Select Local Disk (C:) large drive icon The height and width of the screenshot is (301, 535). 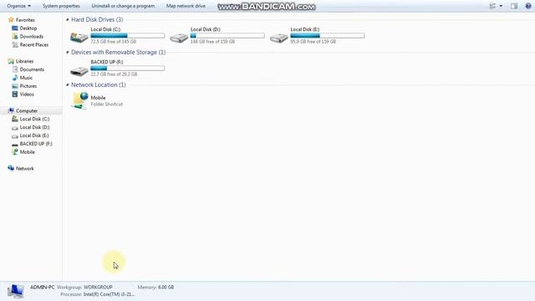(79, 37)
